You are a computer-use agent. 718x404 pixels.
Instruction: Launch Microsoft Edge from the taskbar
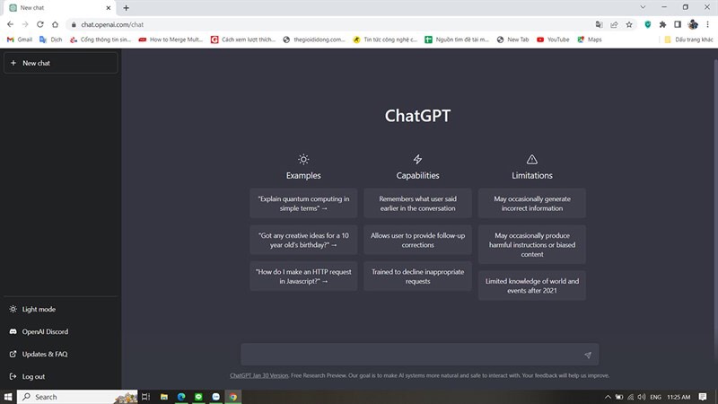(181, 397)
